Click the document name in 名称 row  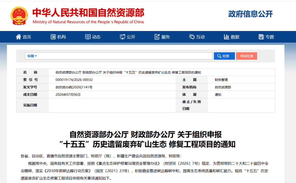(128, 72)
